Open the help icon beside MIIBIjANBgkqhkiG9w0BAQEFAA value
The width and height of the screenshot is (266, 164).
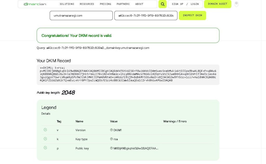click(111, 148)
